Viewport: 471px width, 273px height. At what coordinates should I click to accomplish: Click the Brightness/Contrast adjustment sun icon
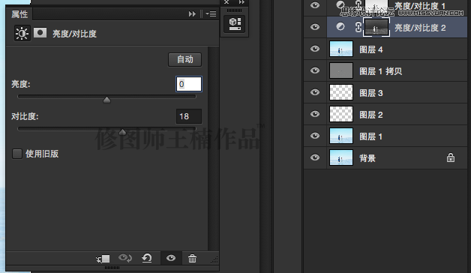pyautogui.click(x=22, y=33)
